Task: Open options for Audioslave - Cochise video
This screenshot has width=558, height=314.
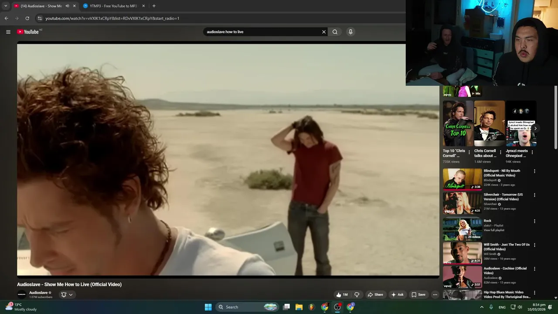Action: [x=534, y=269]
